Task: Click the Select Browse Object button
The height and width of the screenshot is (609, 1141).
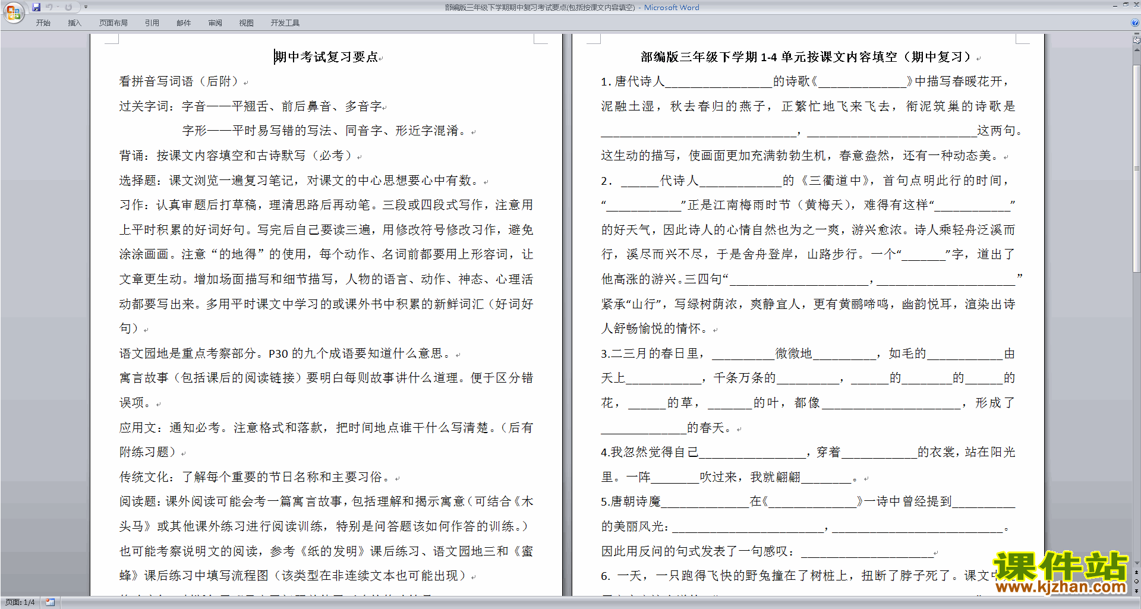Action: tap(1137, 582)
